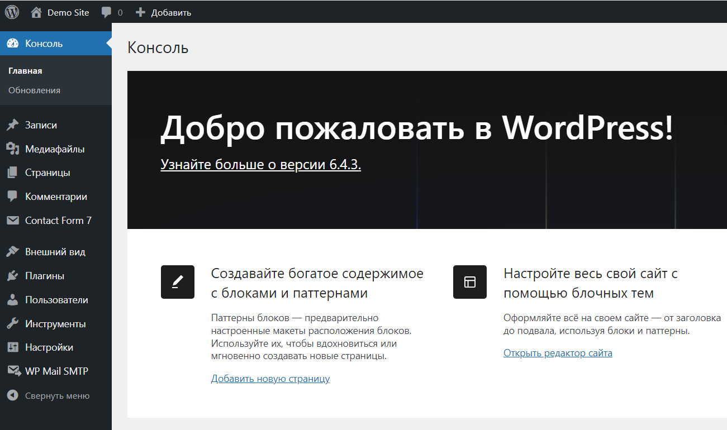Click the media icon beside Медиафайлы

click(x=12, y=149)
